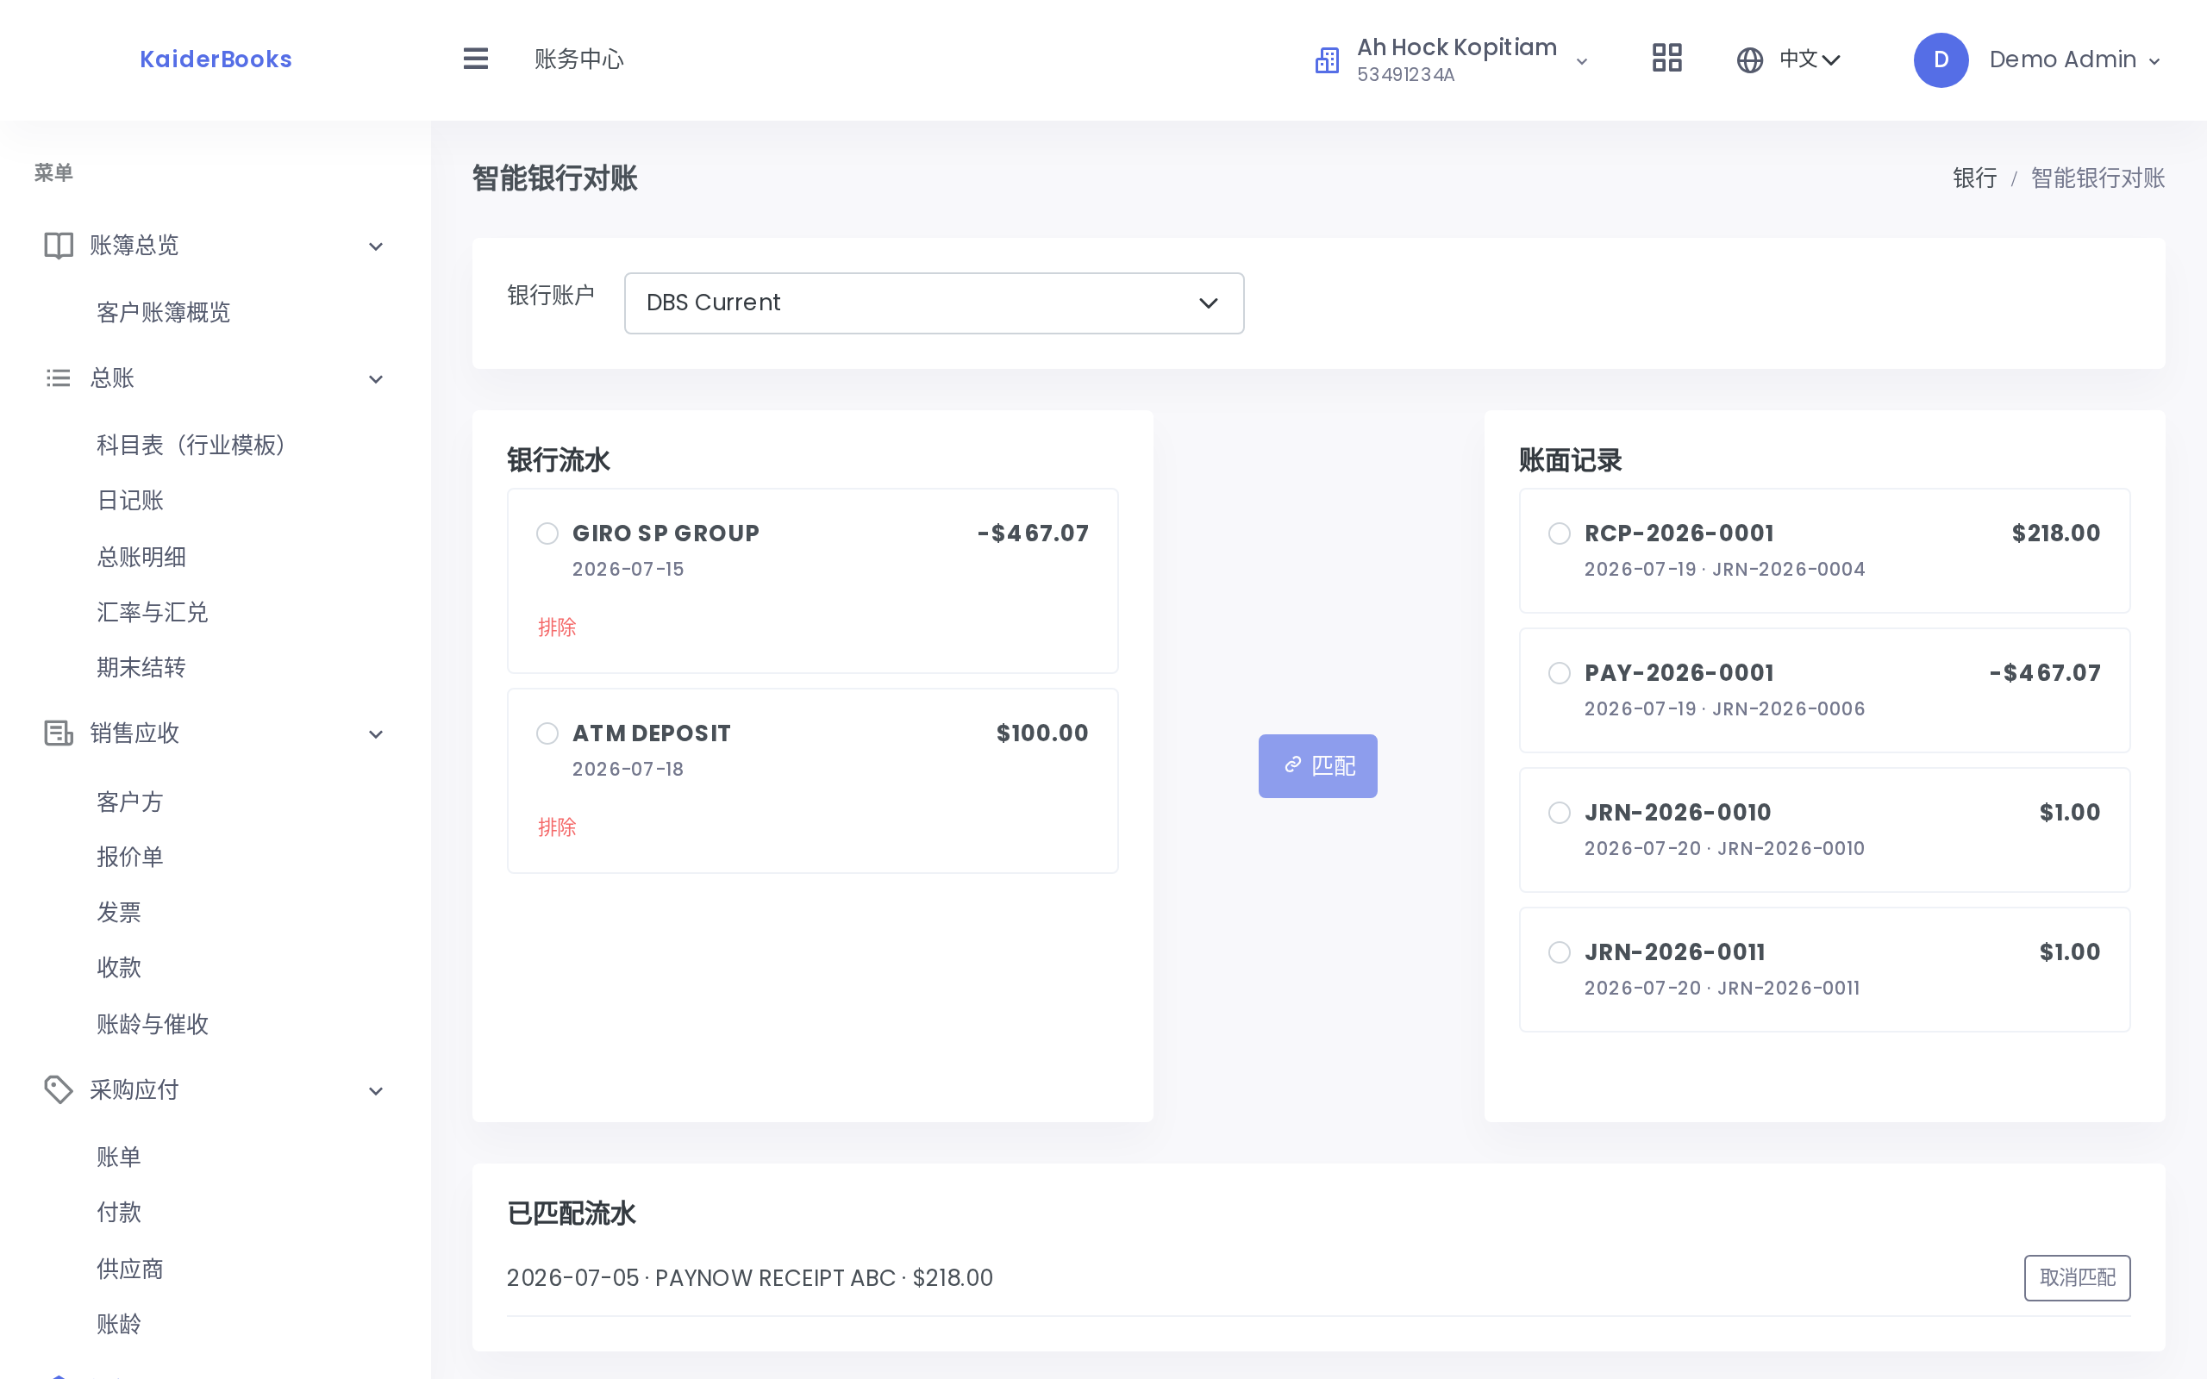The height and width of the screenshot is (1379, 2207).
Task: Open the 日记账 menu item
Action: 130,501
